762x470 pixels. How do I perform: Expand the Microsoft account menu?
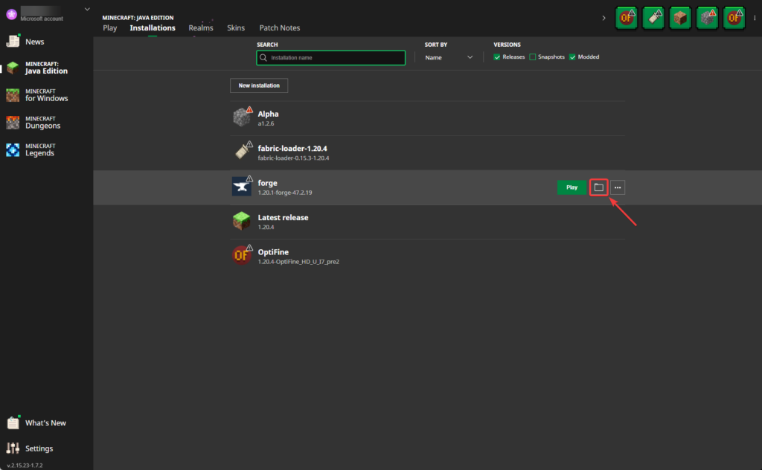click(x=87, y=9)
